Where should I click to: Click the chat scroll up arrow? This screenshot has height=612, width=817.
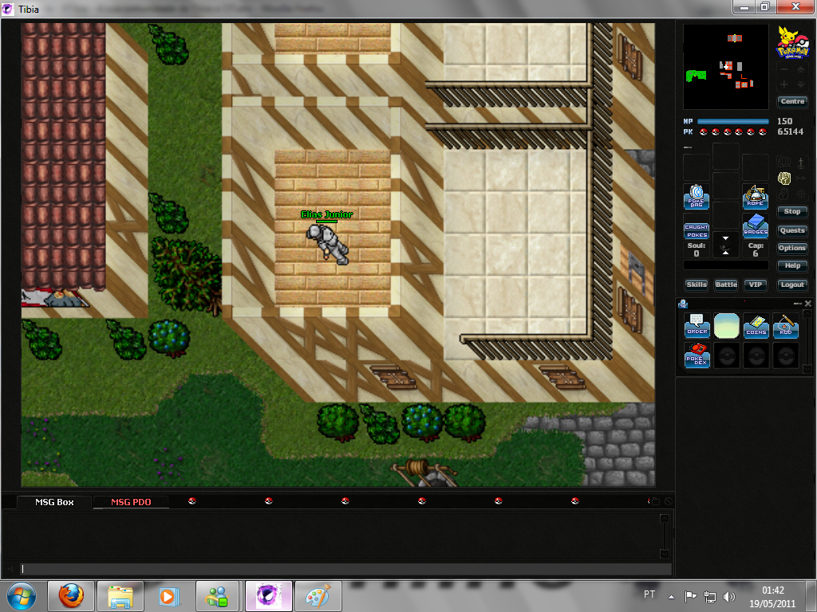(x=665, y=518)
